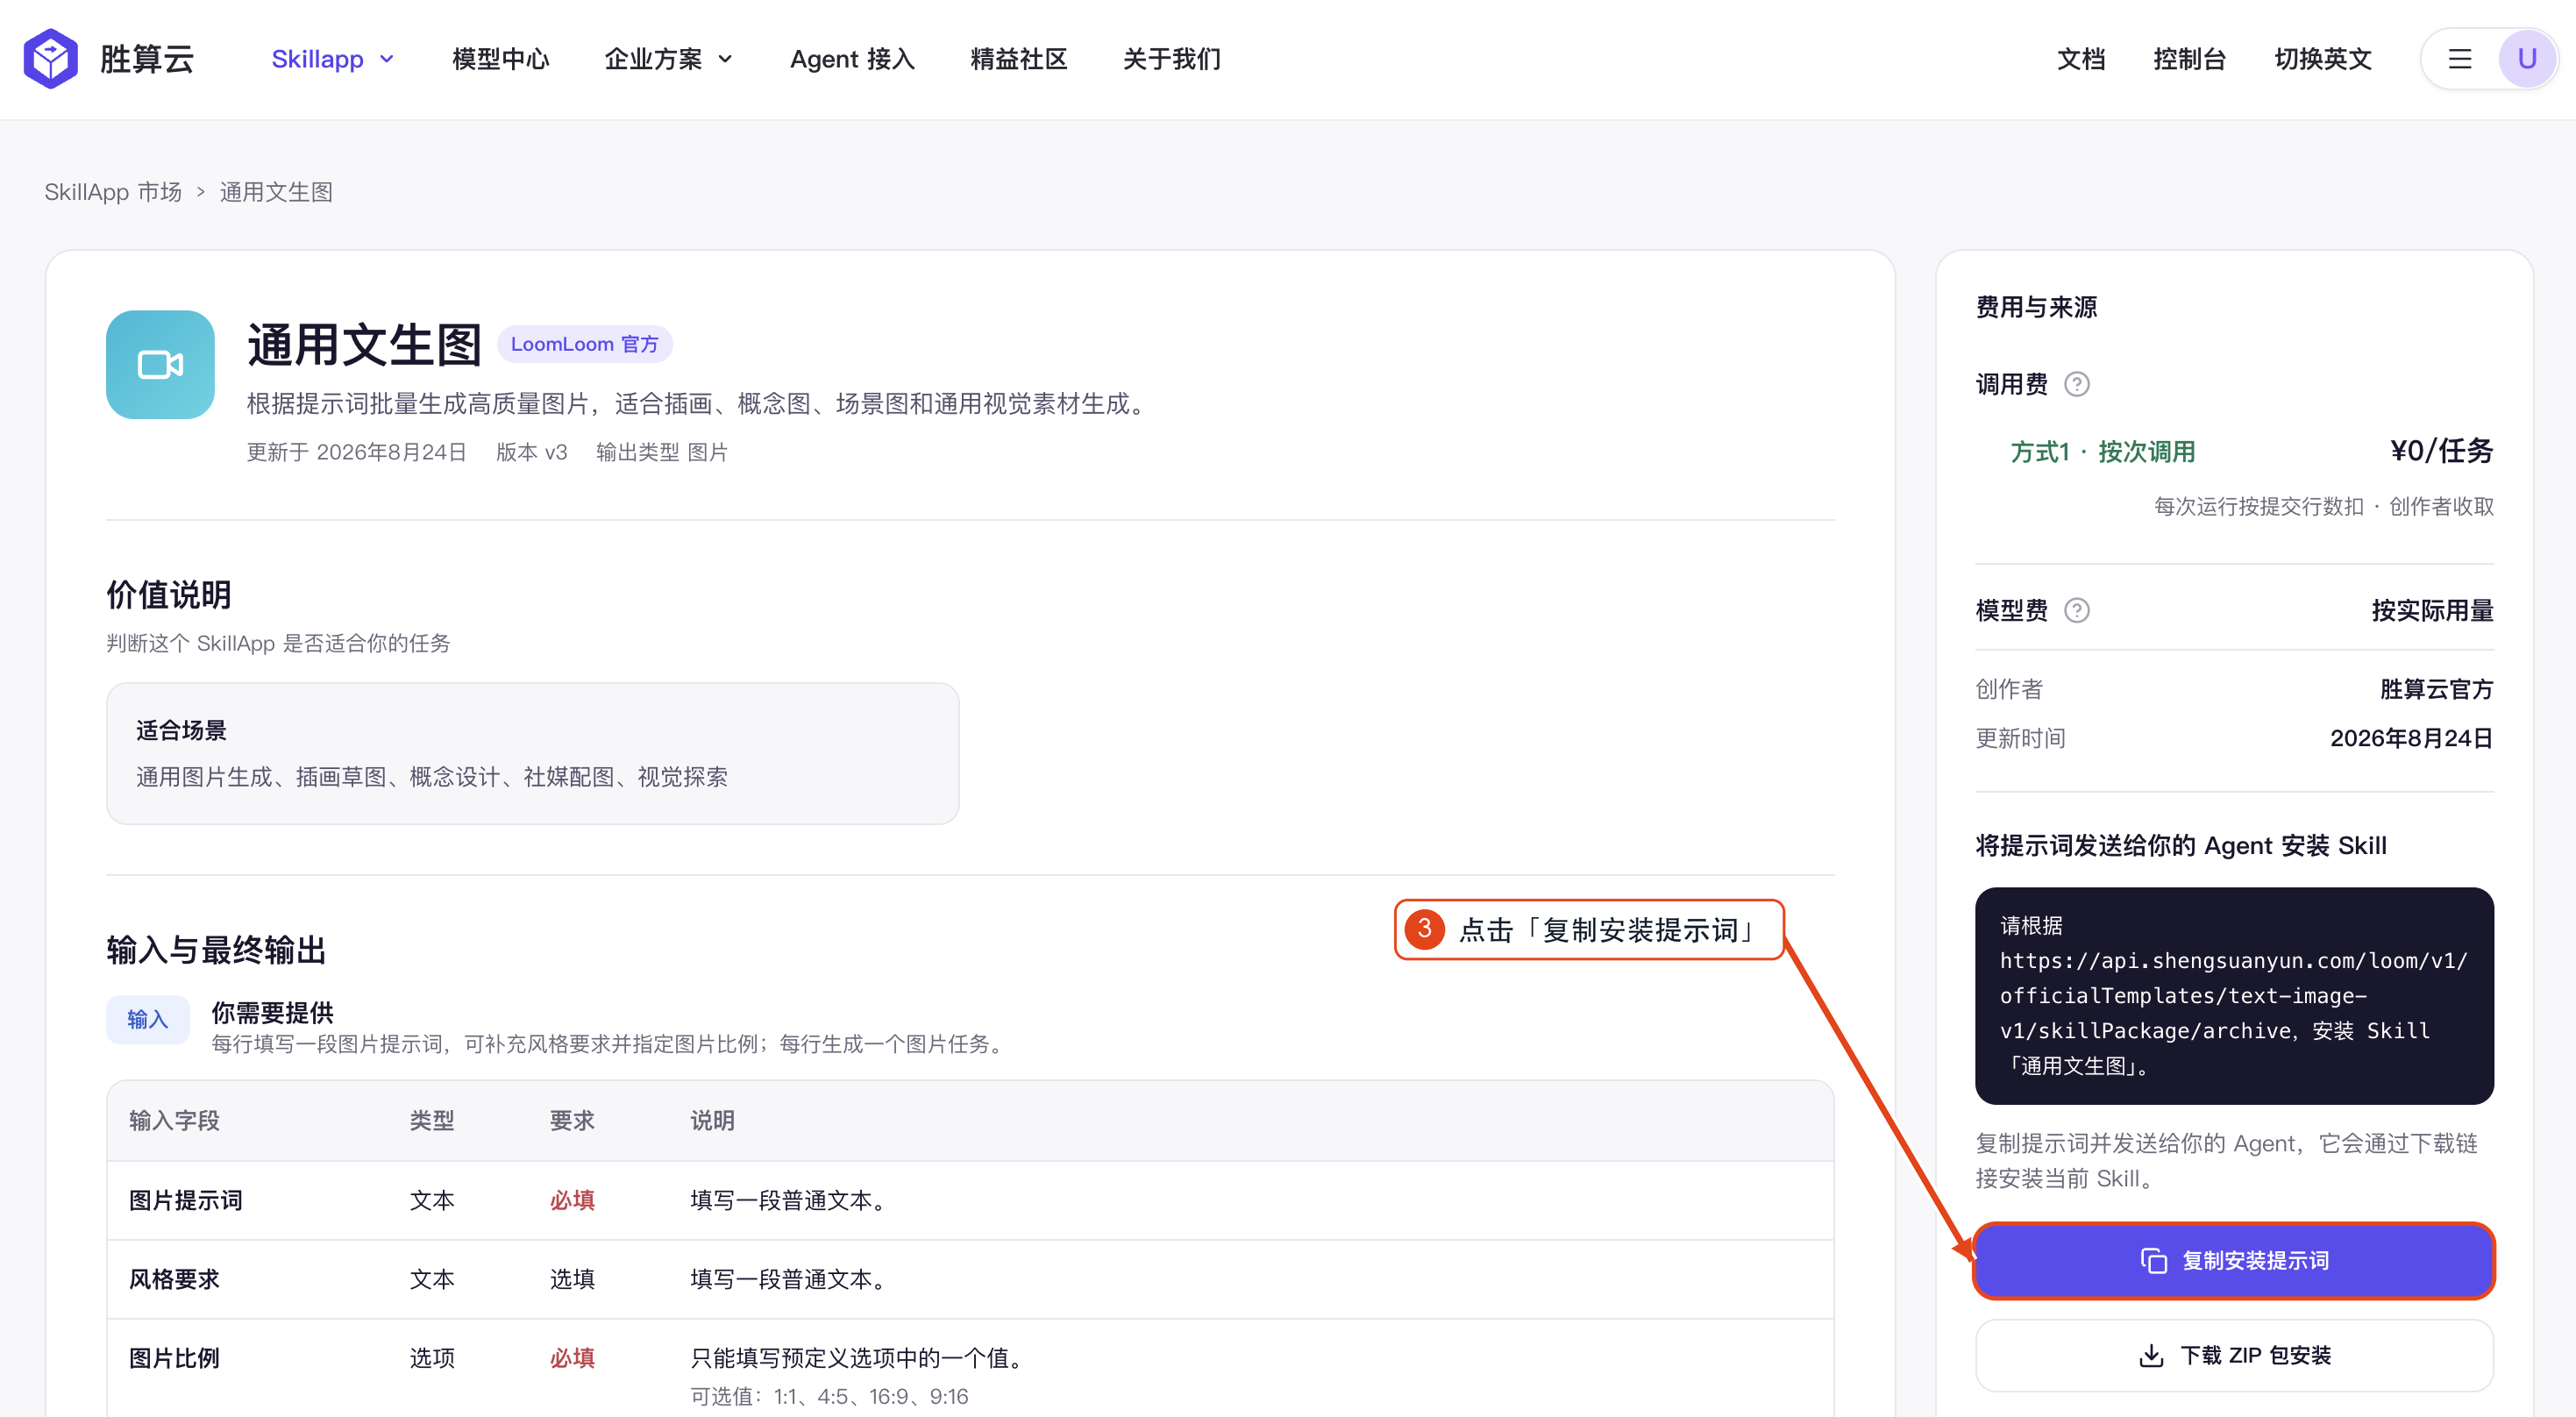Click the 方式1 · 按次调用 text
Screen dimensions: 2576x1417
(2102, 452)
